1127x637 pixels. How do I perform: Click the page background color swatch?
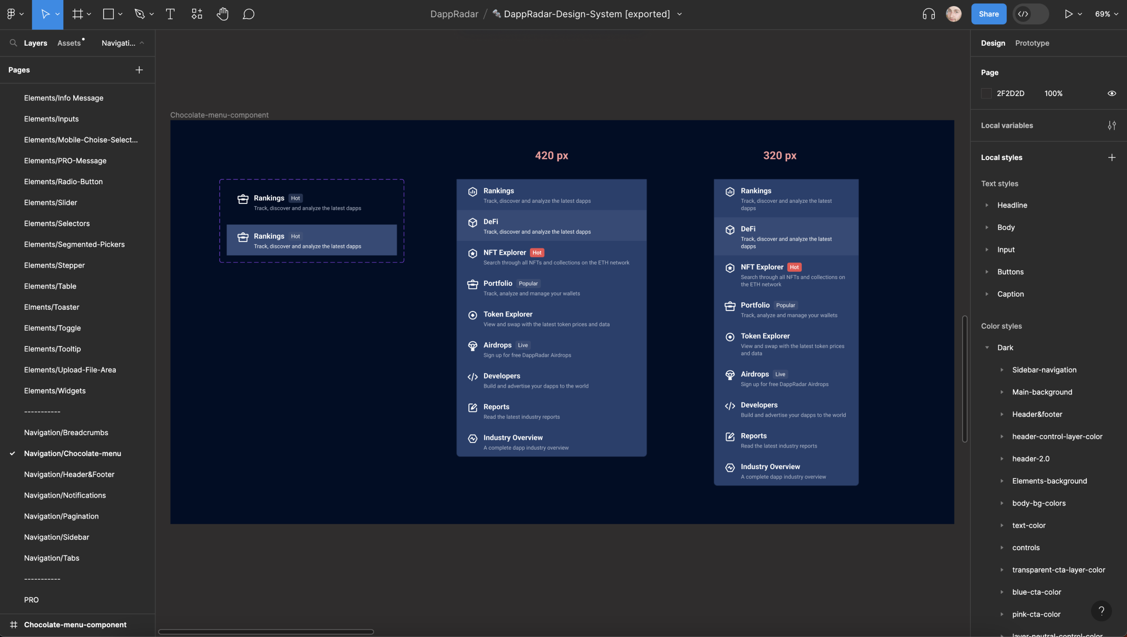point(986,93)
